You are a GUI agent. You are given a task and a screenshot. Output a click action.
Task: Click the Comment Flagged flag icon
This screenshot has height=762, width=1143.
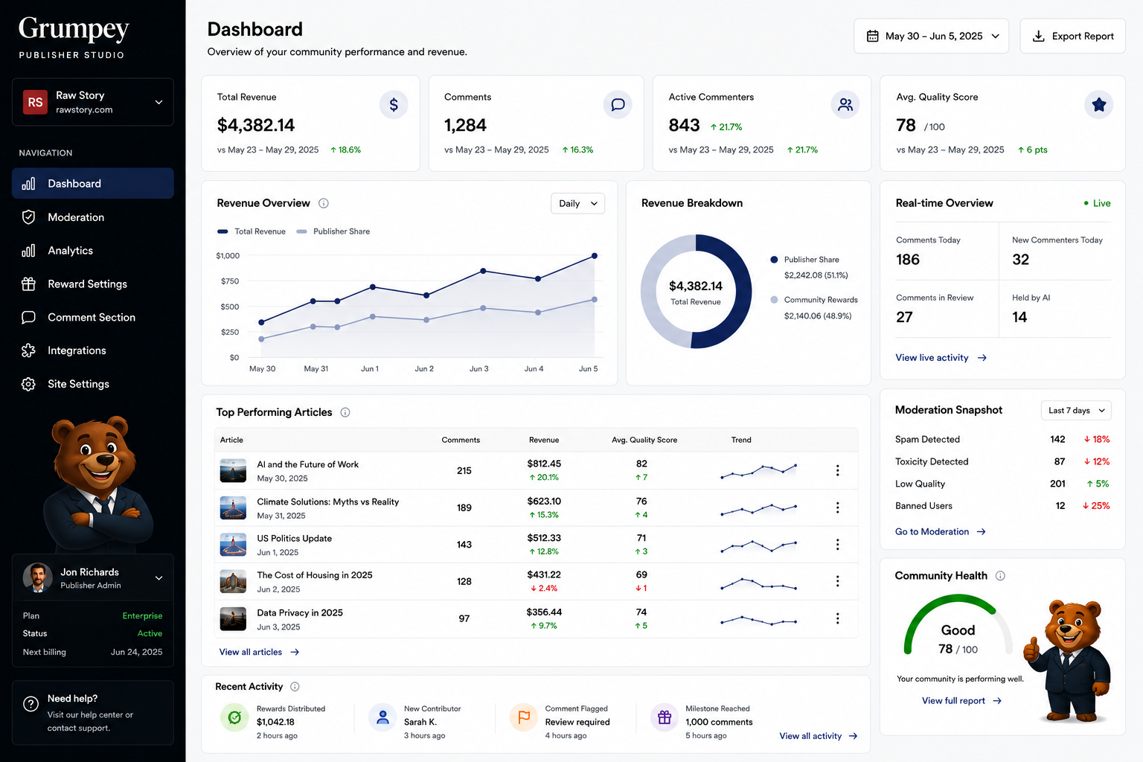tap(524, 717)
